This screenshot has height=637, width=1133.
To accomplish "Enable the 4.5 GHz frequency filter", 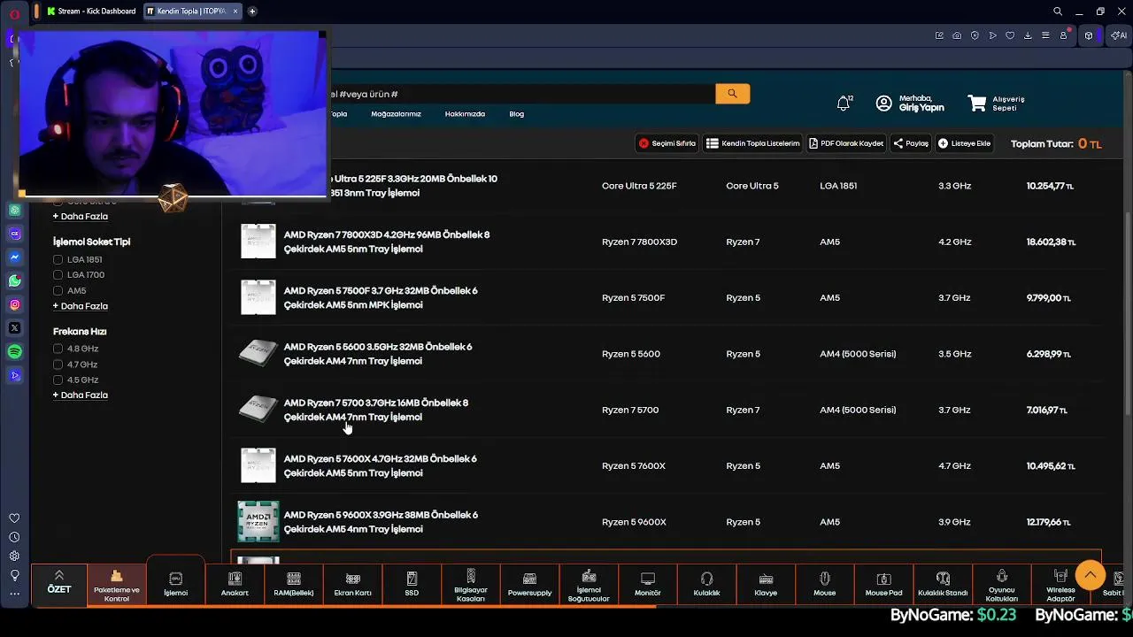I will (58, 380).
